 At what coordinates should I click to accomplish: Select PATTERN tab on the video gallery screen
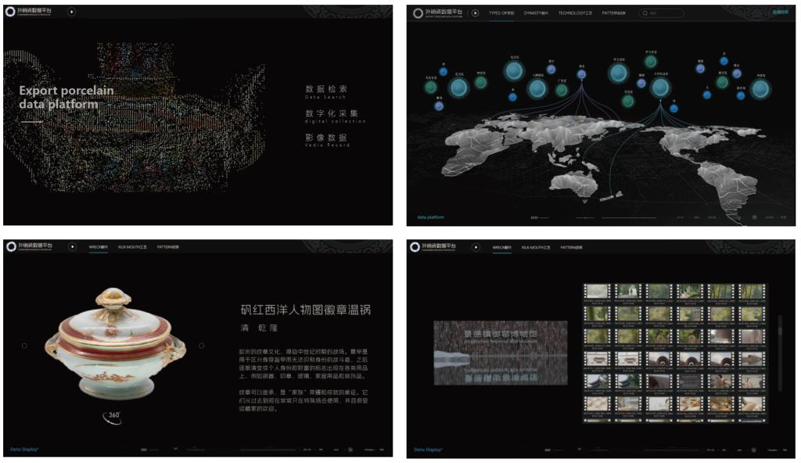571,247
